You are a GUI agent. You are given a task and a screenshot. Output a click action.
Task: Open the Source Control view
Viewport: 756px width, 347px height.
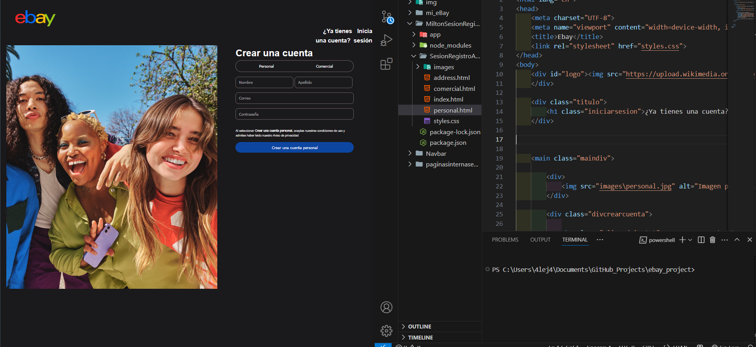click(x=386, y=17)
